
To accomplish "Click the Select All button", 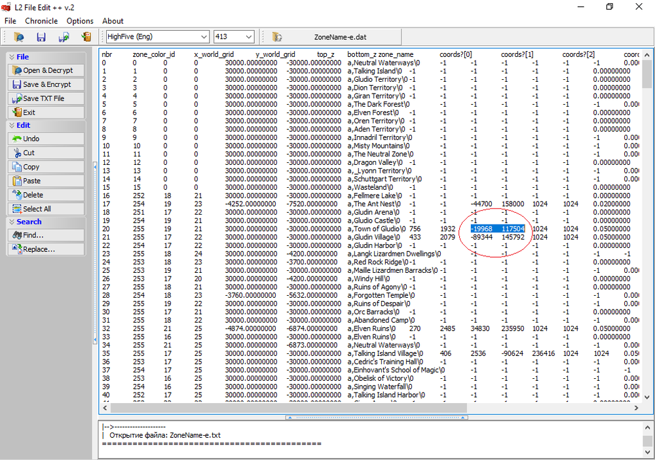I will click(46, 209).
